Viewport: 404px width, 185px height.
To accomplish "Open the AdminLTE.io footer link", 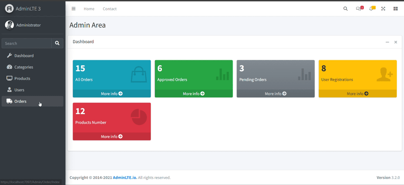I will click(125, 178).
